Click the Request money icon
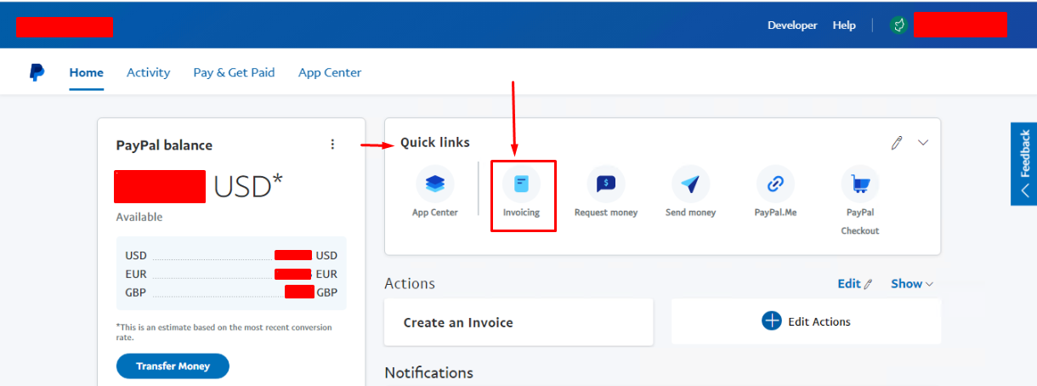Image resolution: width=1037 pixels, height=386 pixels. pyautogui.click(x=605, y=184)
